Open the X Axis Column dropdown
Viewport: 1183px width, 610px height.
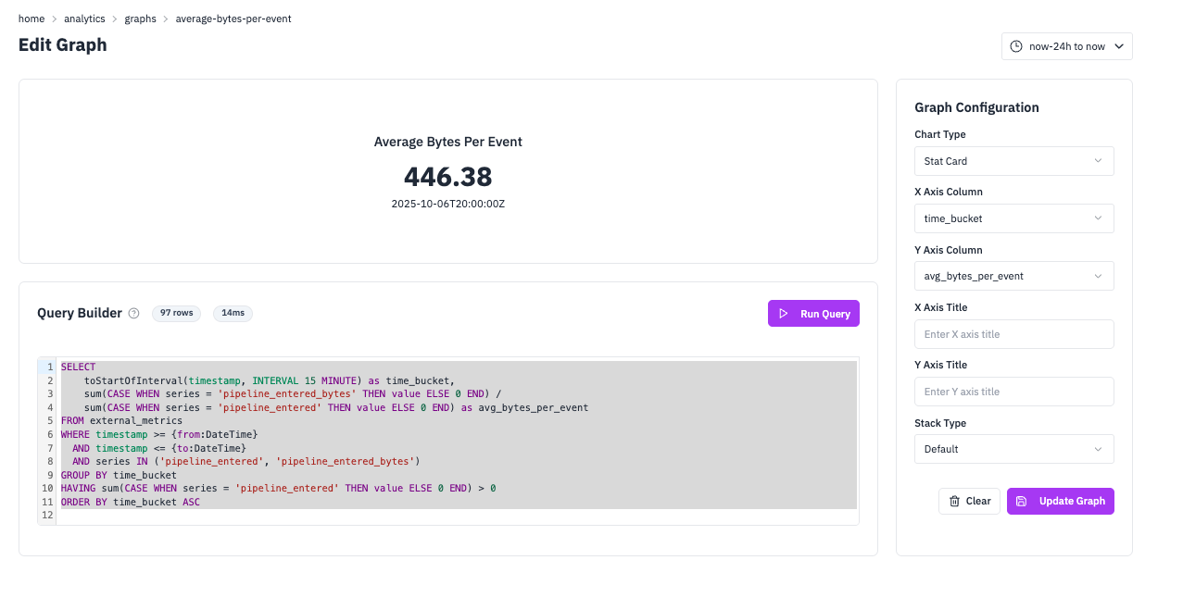(x=1013, y=218)
